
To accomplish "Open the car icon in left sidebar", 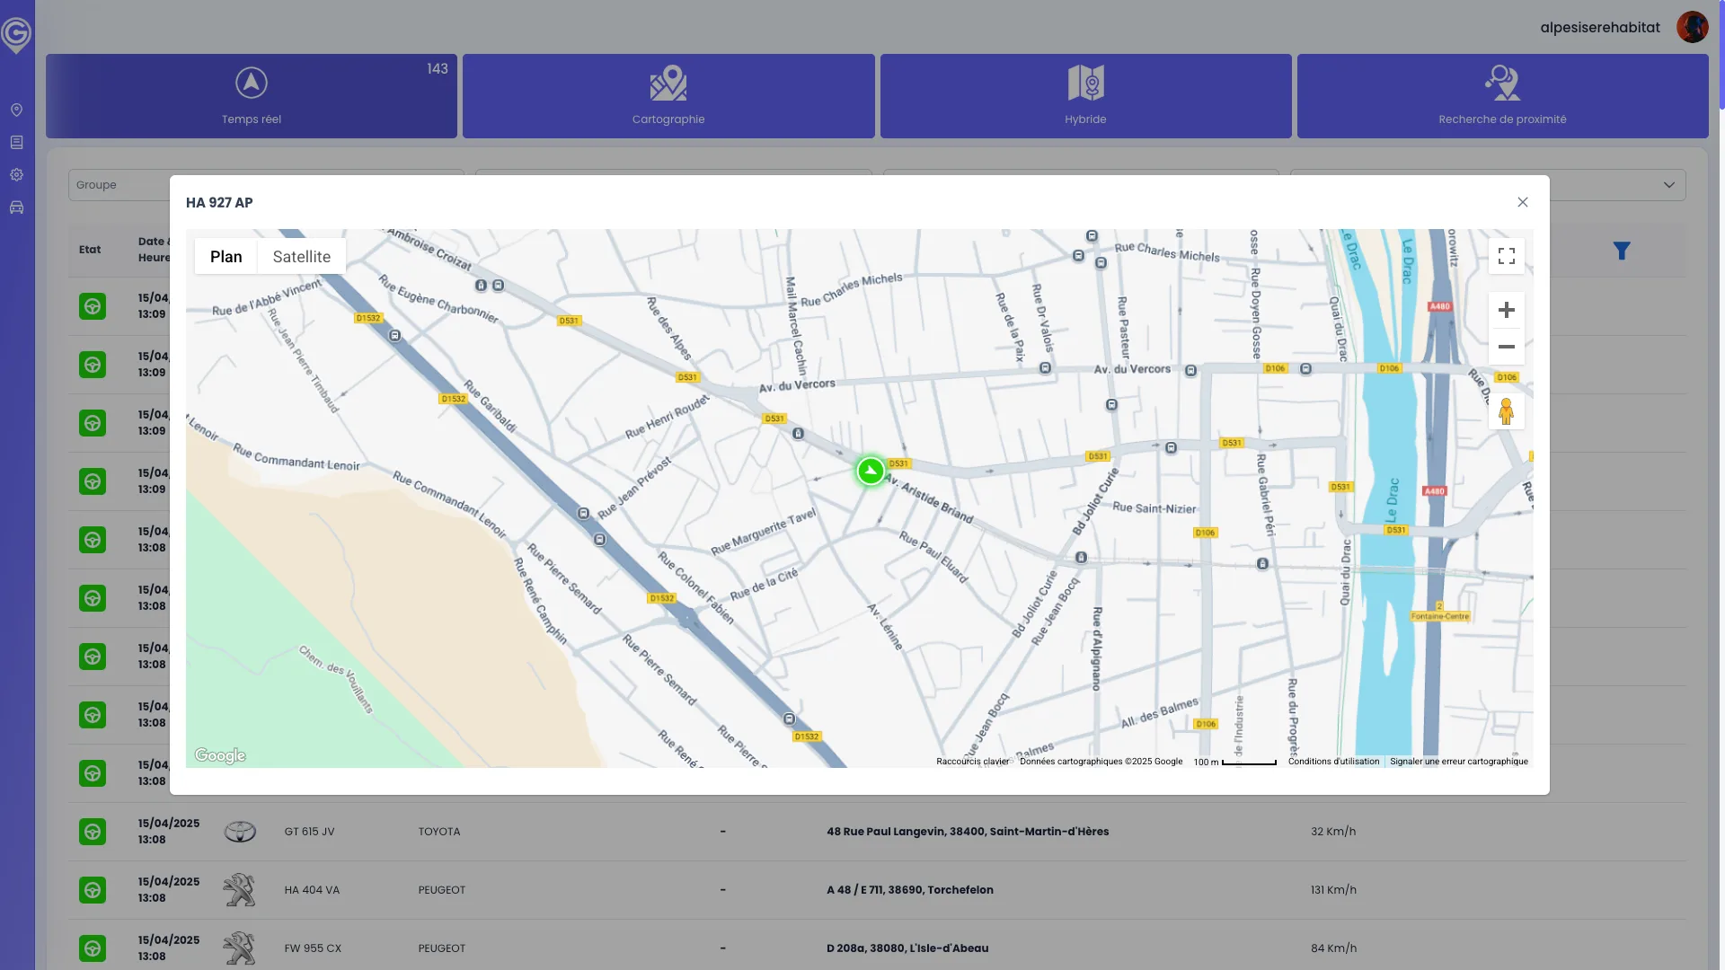I will click(16, 207).
